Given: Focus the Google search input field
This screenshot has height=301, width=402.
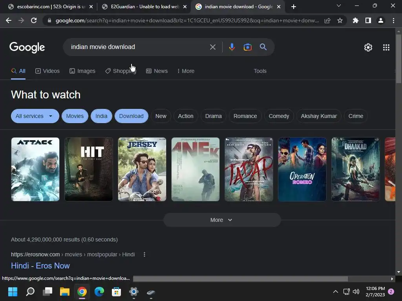Looking at the screenshot, I should [139, 47].
